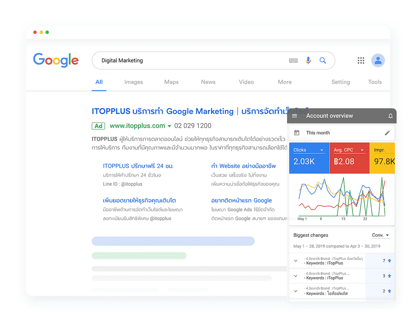Click the notifications bell icon
Screen dimensions: 416x322
click(390, 116)
